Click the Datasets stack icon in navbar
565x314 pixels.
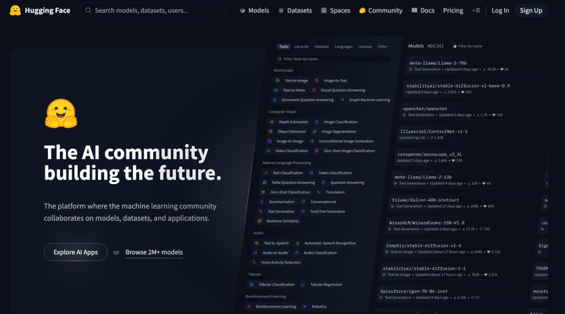pyautogui.click(x=281, y=11)
